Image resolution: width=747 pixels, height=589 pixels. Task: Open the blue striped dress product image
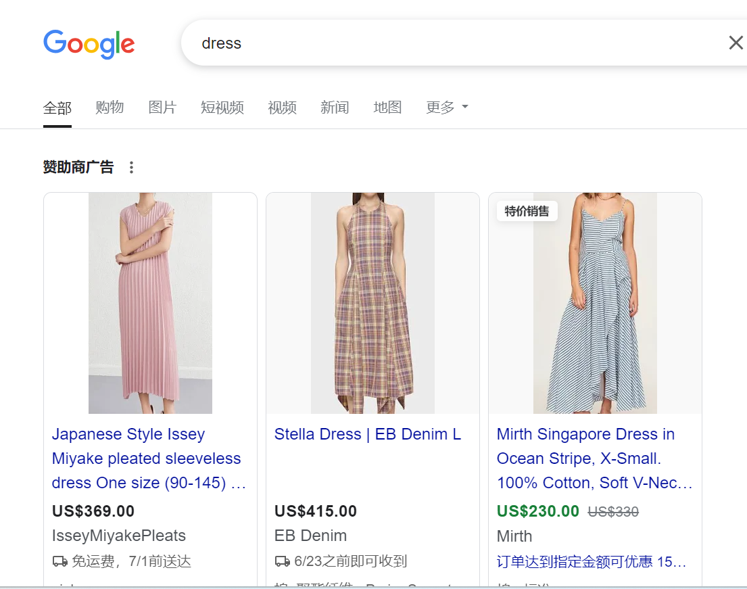point(595,303)
